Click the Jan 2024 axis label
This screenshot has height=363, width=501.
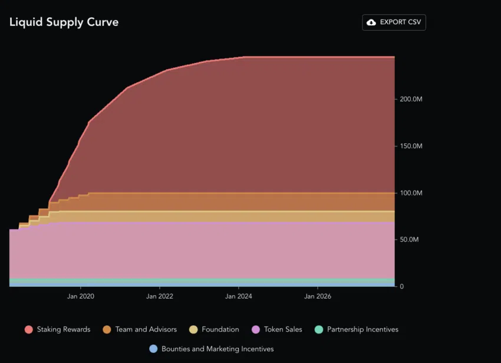tap(238, 296)
